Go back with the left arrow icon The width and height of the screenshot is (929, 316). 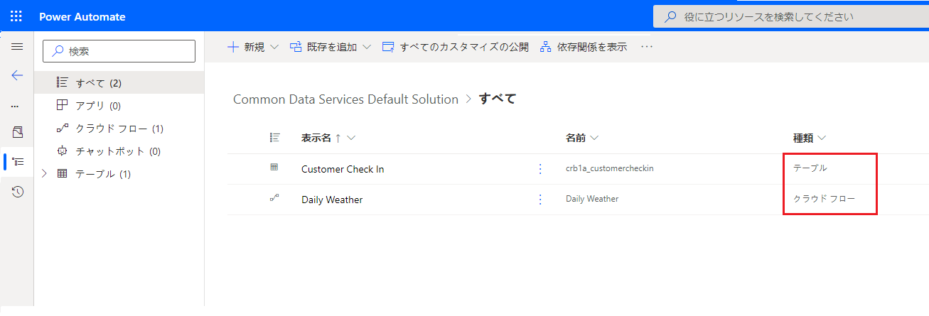17,75
